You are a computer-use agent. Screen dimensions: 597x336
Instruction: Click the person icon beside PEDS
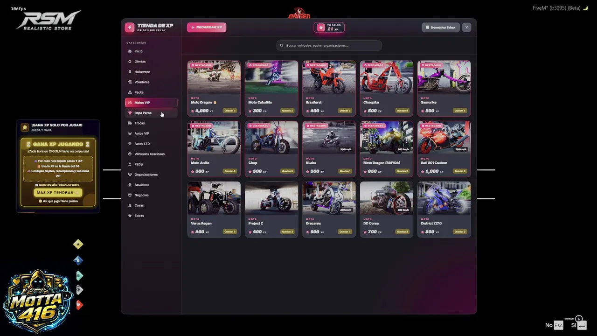(x=130, y=164)
